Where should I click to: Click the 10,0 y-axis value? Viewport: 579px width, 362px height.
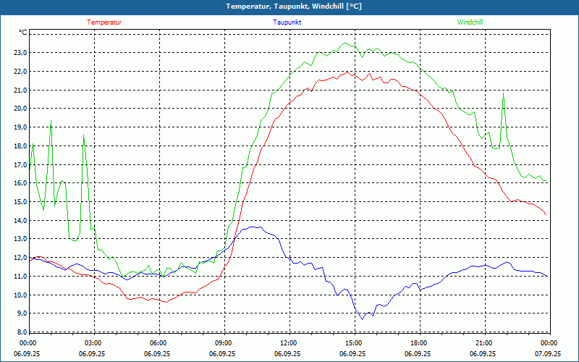(x=20, y=295)
